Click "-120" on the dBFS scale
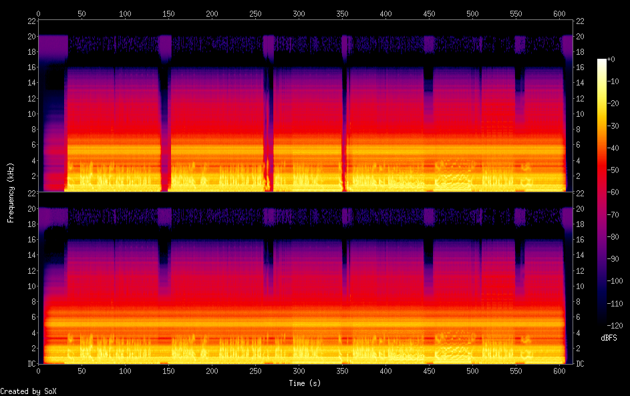 tap(615, 325)
